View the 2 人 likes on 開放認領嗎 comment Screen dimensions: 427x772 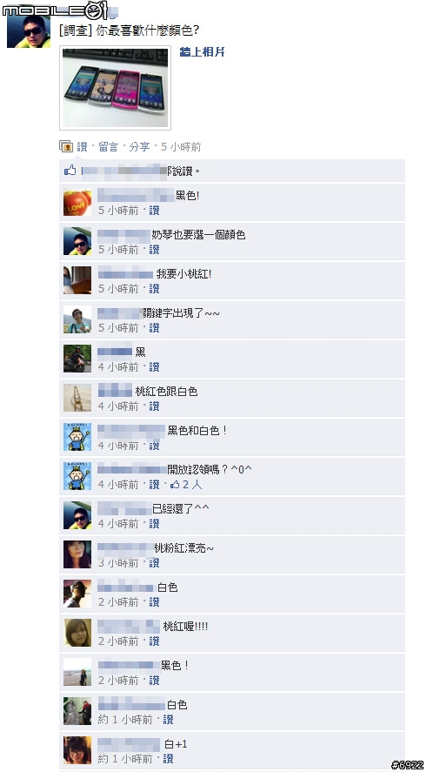[186, 485]
